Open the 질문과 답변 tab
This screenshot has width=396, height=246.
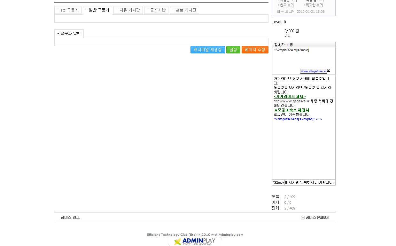pos(69,34)
